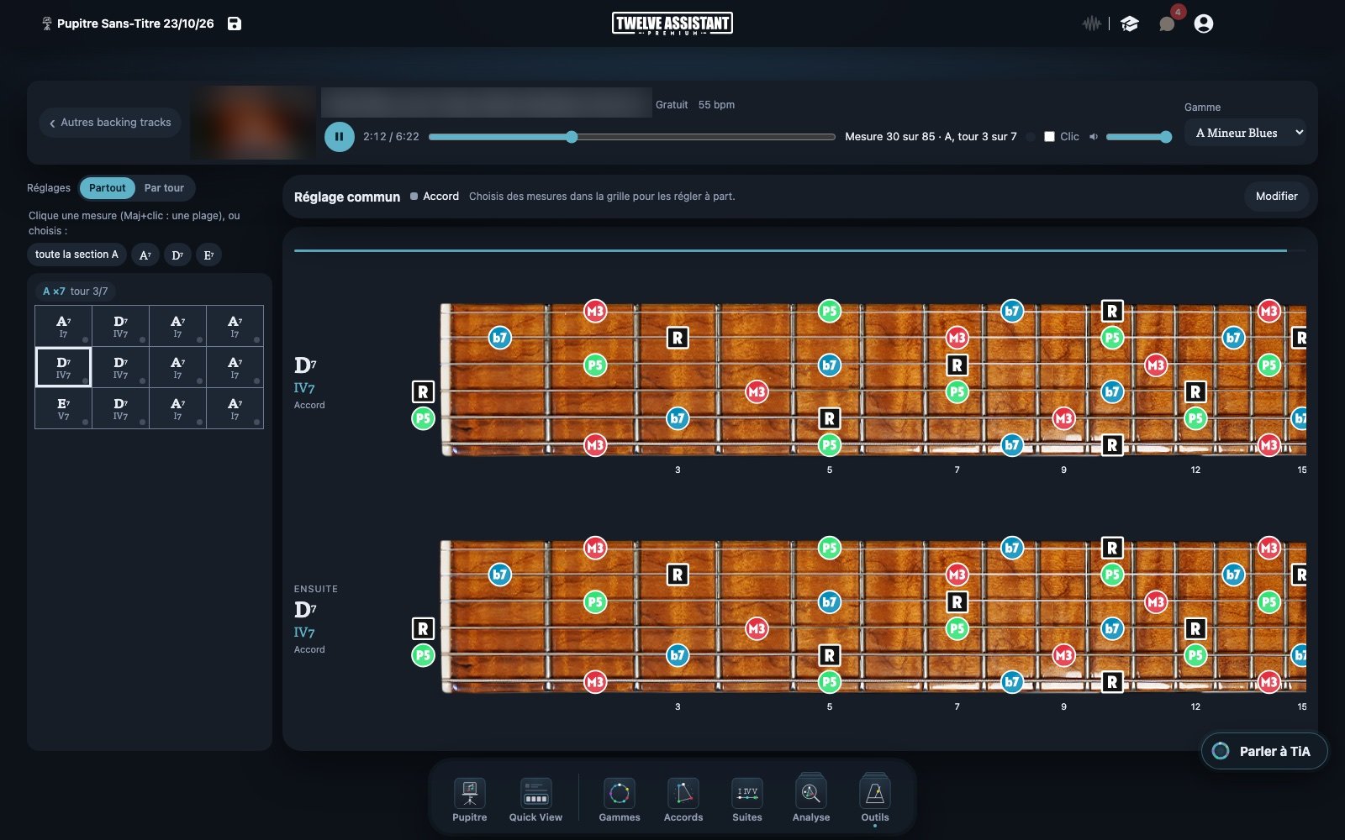Click the Modifier button
Screen dimensions: 1345x840
click(x=1276, y=197)
